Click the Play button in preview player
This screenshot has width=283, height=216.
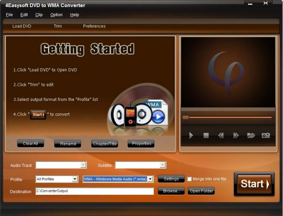point(191,135)
